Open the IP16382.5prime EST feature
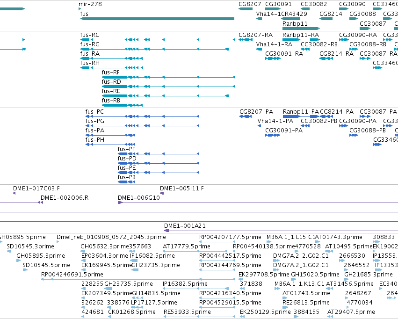 coord(195,289)
